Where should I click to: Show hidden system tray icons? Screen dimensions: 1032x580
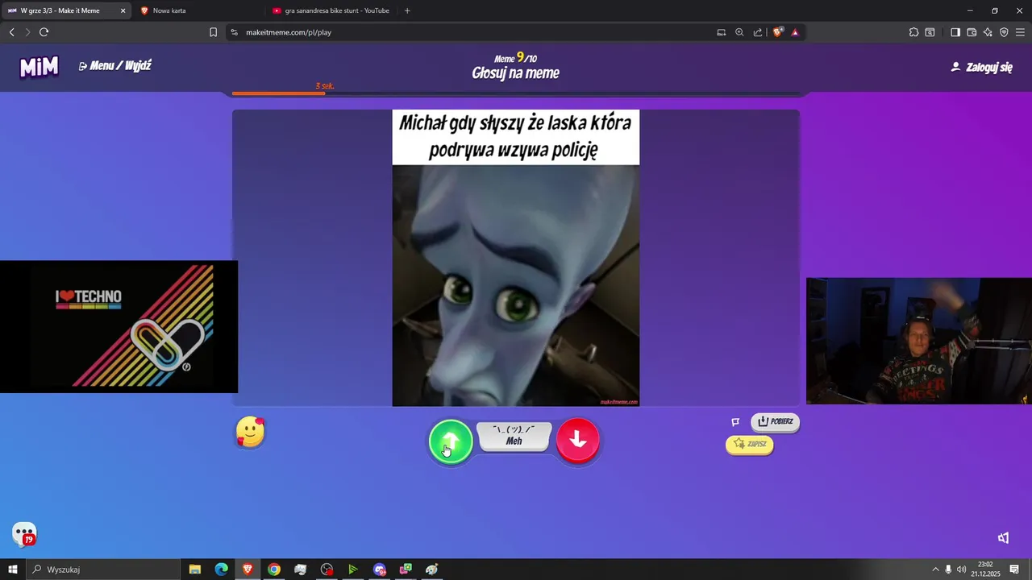click(x=935, y=570)
